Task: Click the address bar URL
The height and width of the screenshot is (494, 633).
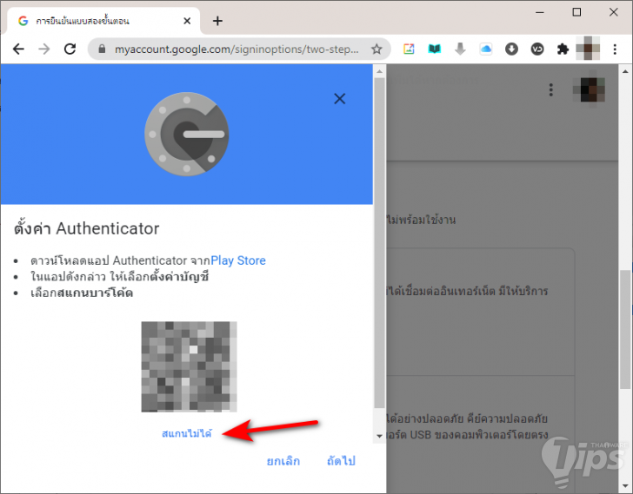Action: click(237, 49)
